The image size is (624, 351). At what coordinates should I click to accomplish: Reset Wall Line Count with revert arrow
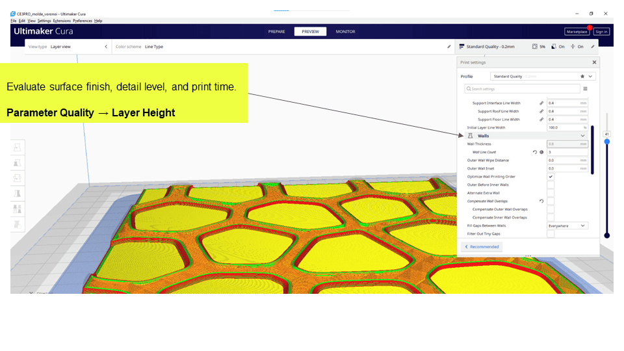534,152
